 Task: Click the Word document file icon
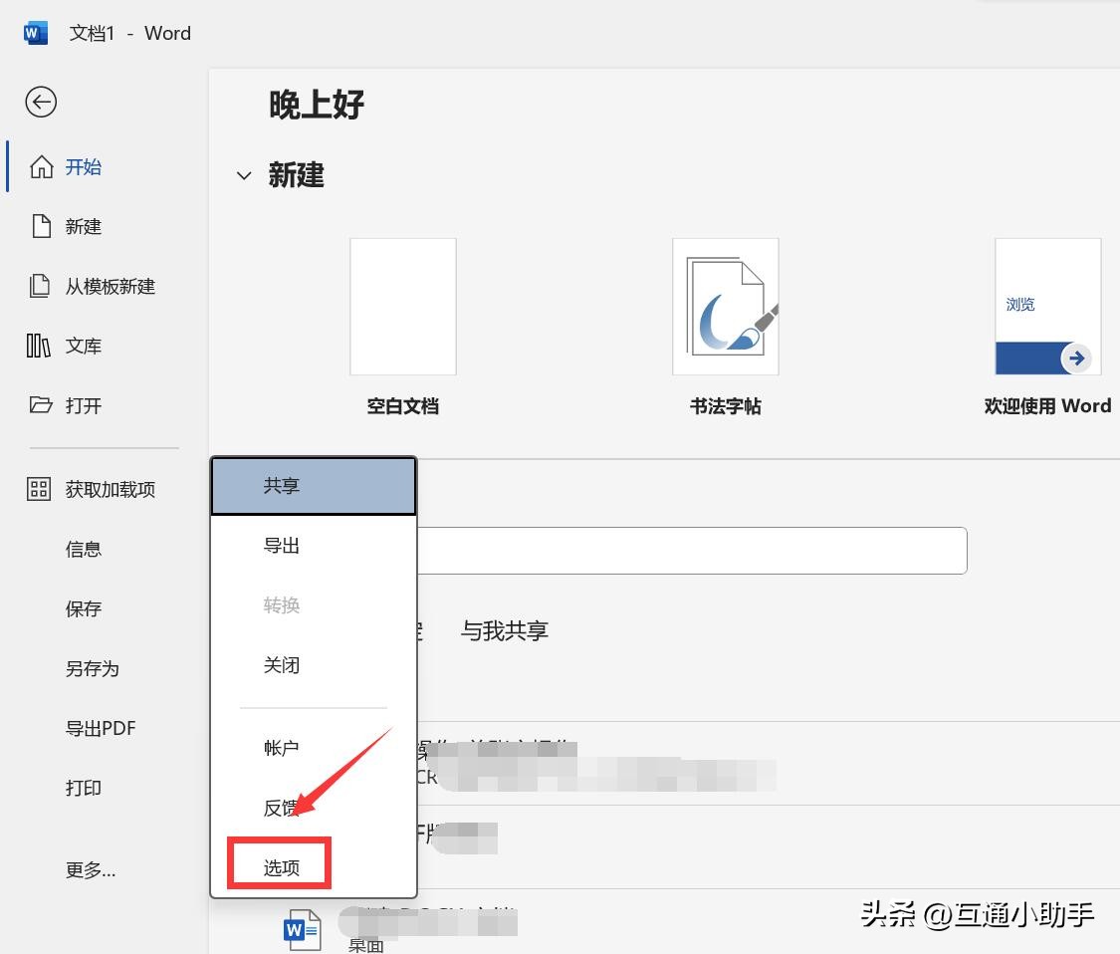303,930
